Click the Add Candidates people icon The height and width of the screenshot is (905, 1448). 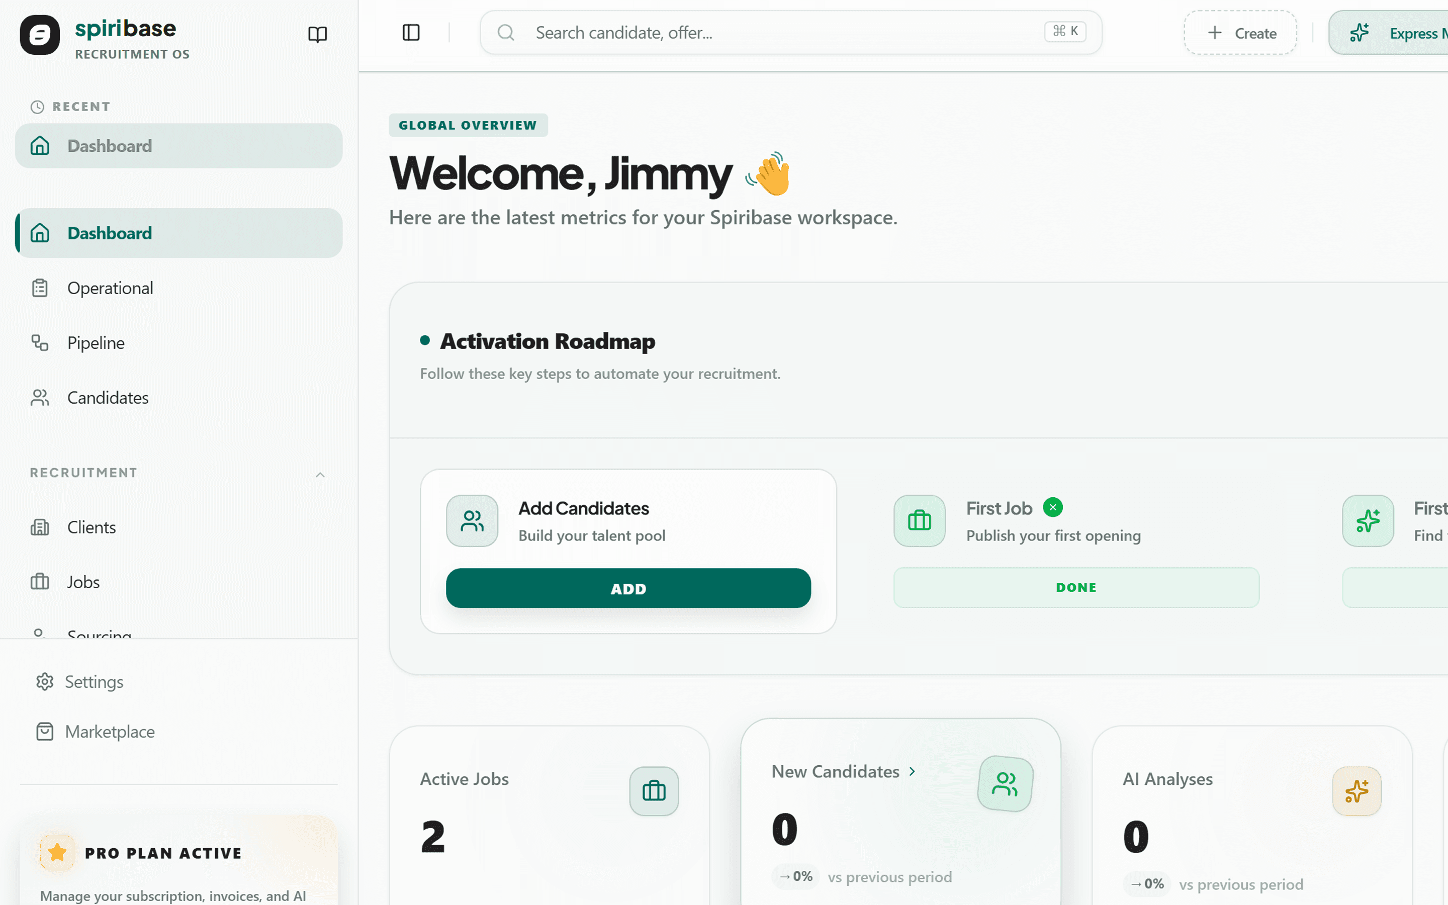click(x=472, y=521)
